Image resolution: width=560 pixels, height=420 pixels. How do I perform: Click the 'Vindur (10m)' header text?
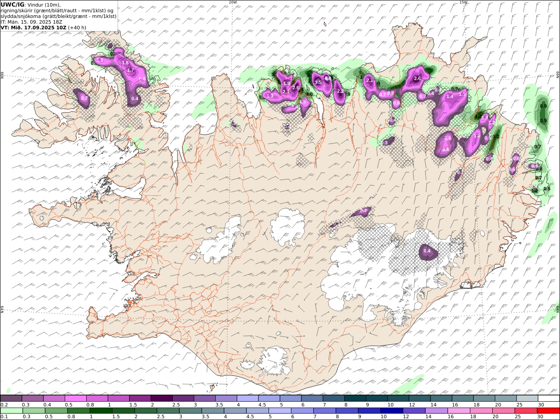(x=44, y=4)
